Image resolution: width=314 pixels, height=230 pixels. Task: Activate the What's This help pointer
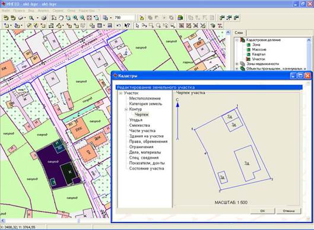127,25
